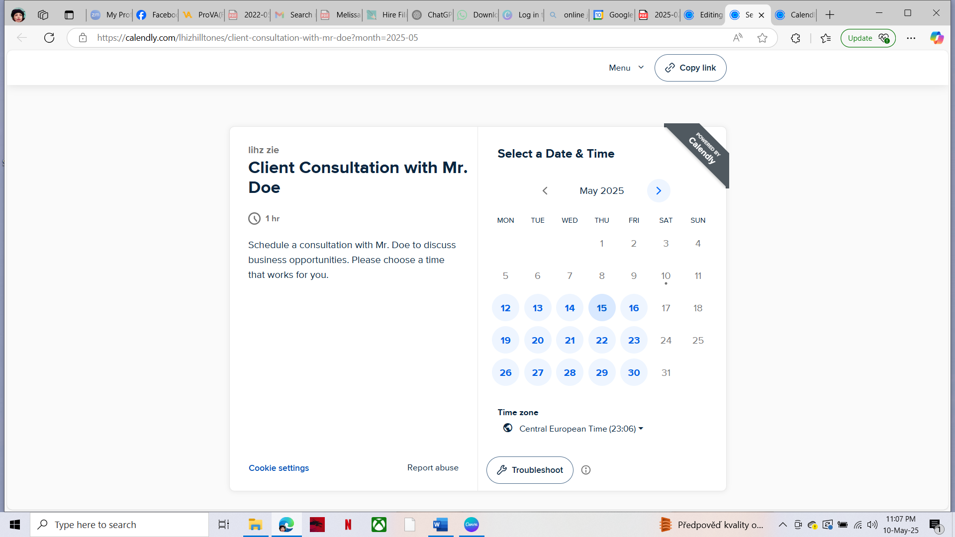Click the Copy link button
Screen dimensions: 955x537
[690, 68]
